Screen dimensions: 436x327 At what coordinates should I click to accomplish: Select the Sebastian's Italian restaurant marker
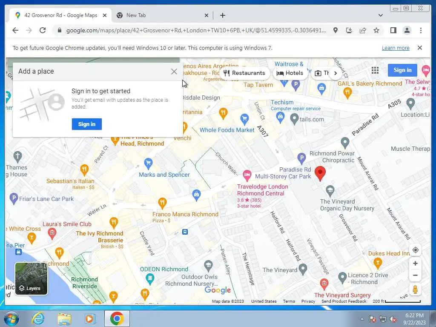click(x=84, y=169)
